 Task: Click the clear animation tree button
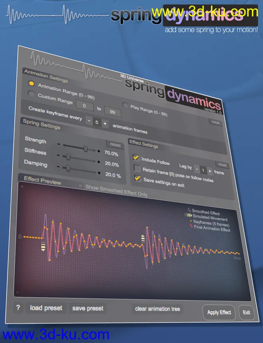tap(158, 309)
